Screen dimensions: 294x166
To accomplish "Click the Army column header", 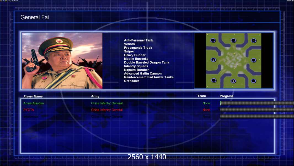I will [x=95, y=96].
